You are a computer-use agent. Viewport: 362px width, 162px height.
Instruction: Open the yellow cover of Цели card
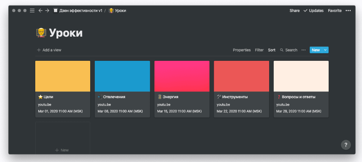[x=63, y=76]
